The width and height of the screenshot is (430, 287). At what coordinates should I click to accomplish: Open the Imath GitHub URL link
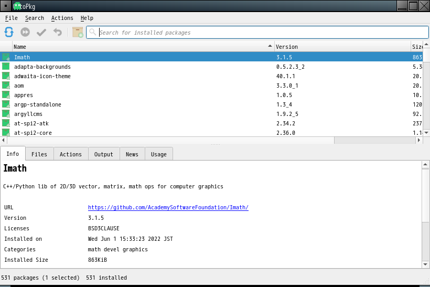pos(168,207)
